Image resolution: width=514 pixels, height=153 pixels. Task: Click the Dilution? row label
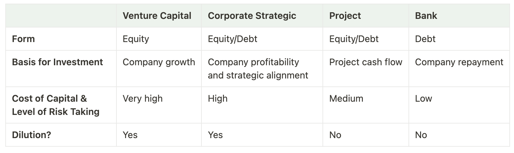click(x=31, y=135)
